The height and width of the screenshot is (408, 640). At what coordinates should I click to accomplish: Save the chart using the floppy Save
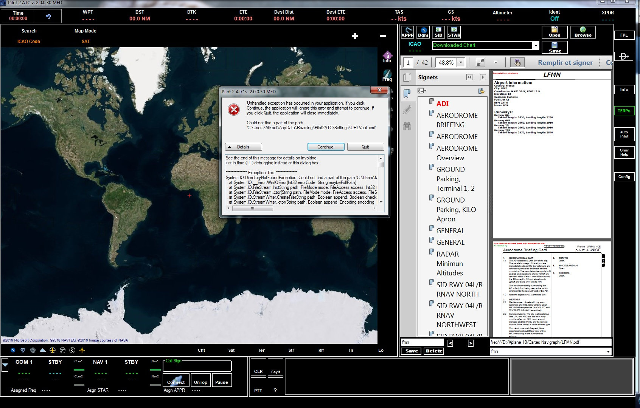pyautogui.click(x=555, y=48)
